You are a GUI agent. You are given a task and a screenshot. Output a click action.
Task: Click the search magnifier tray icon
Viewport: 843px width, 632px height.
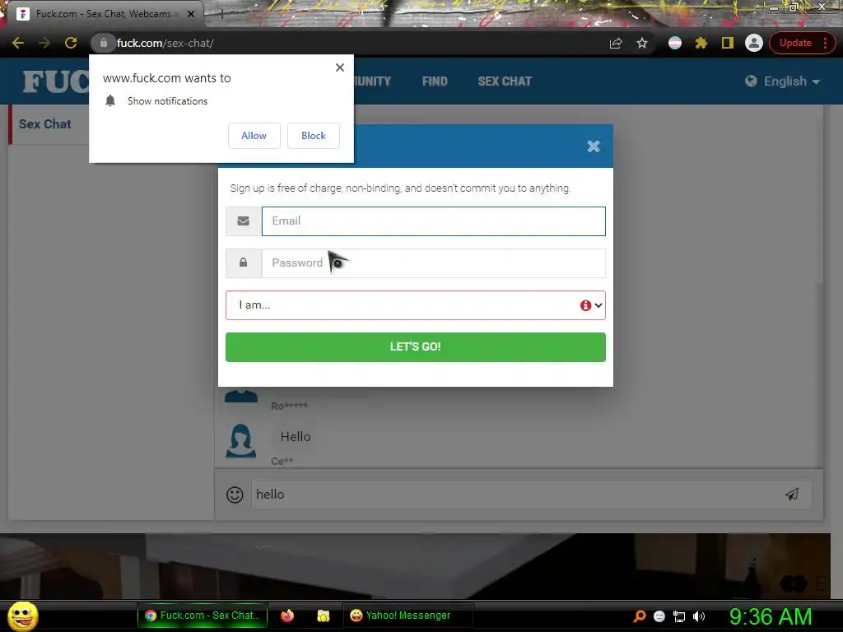coord(639,616)
